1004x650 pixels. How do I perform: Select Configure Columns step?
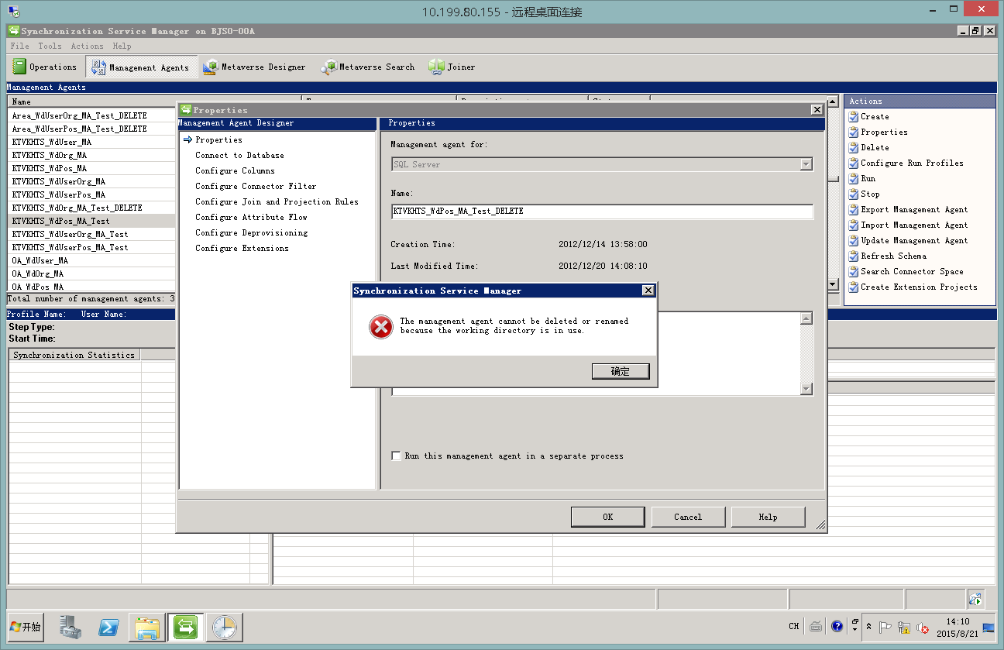(235, 170)
